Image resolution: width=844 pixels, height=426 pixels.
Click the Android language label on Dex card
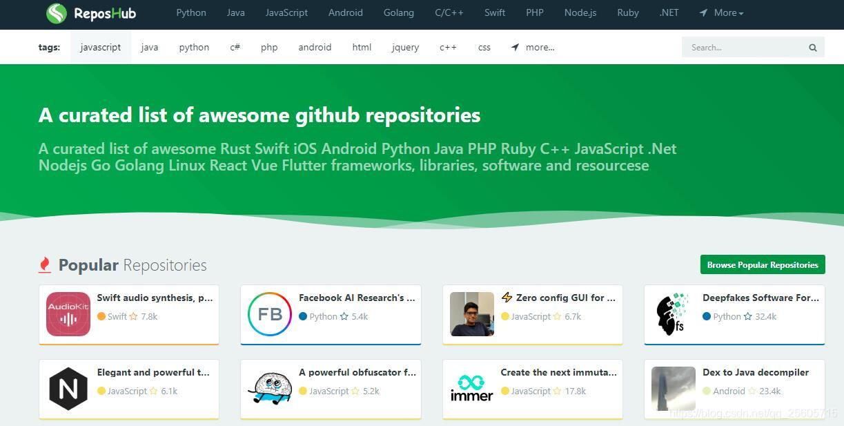tap(729, 391)
